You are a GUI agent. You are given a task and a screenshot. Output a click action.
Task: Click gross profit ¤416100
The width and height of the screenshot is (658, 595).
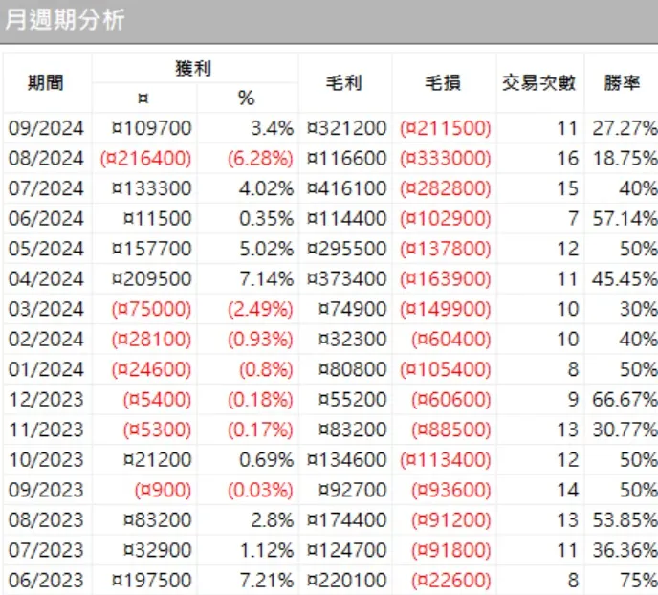point(346,188)
